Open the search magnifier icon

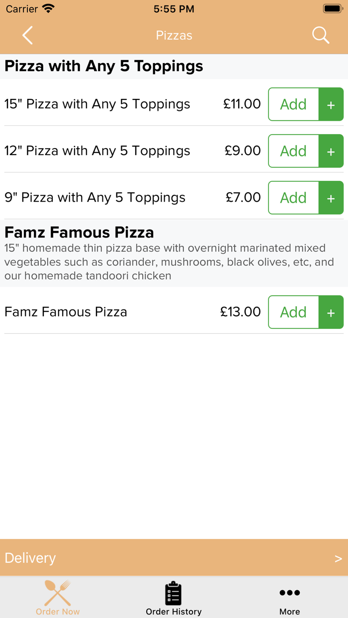tap(320, 35)
